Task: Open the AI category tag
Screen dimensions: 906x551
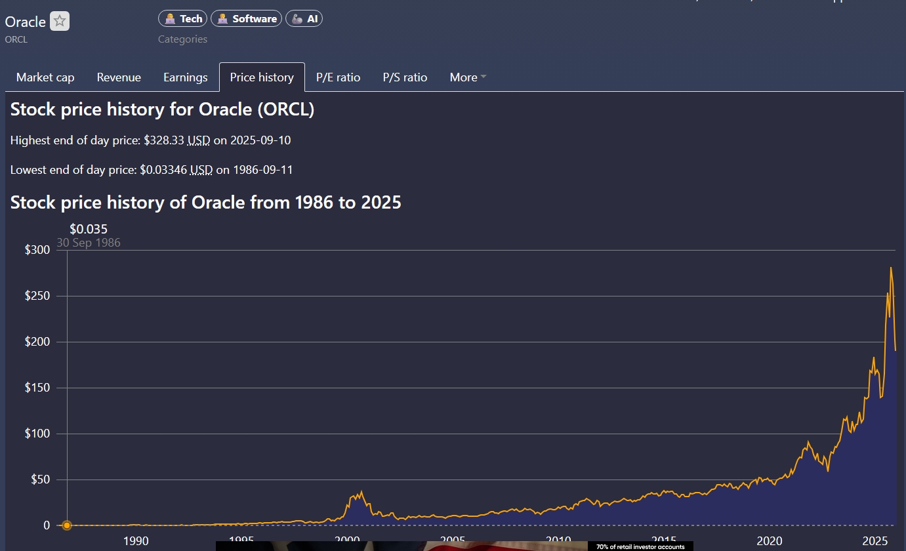Action: tap(304, 19)
